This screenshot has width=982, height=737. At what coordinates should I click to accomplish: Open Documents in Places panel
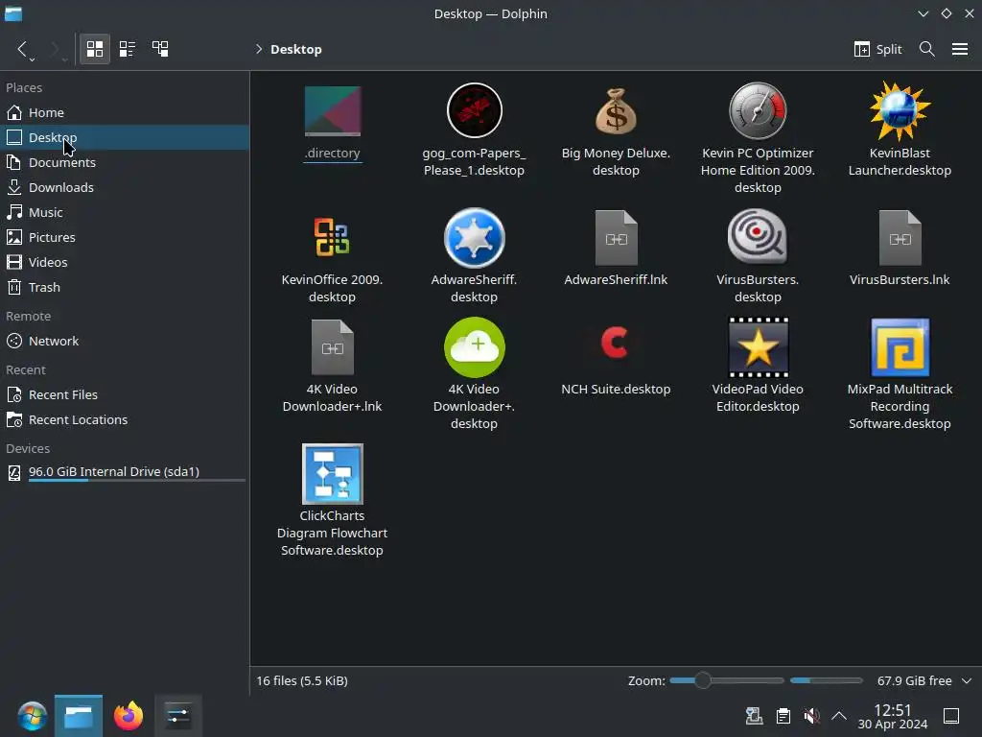pos(125,162)
